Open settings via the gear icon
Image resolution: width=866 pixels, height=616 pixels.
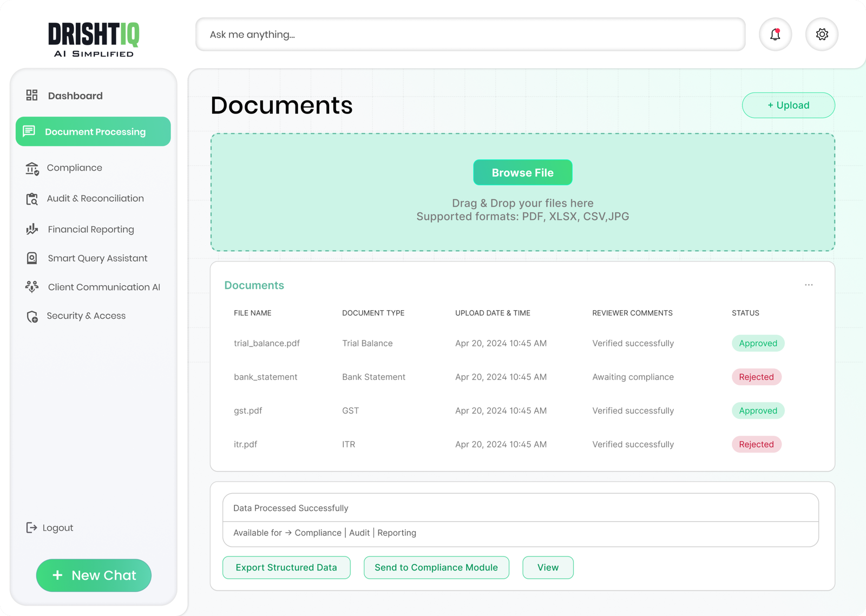822,35
